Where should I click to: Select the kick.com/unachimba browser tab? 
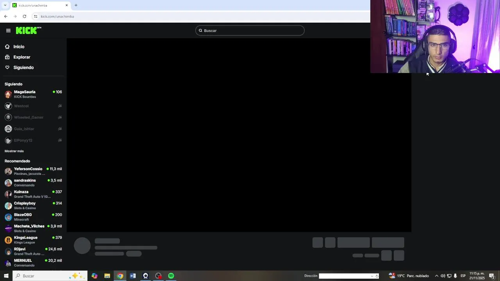point(40,5)
